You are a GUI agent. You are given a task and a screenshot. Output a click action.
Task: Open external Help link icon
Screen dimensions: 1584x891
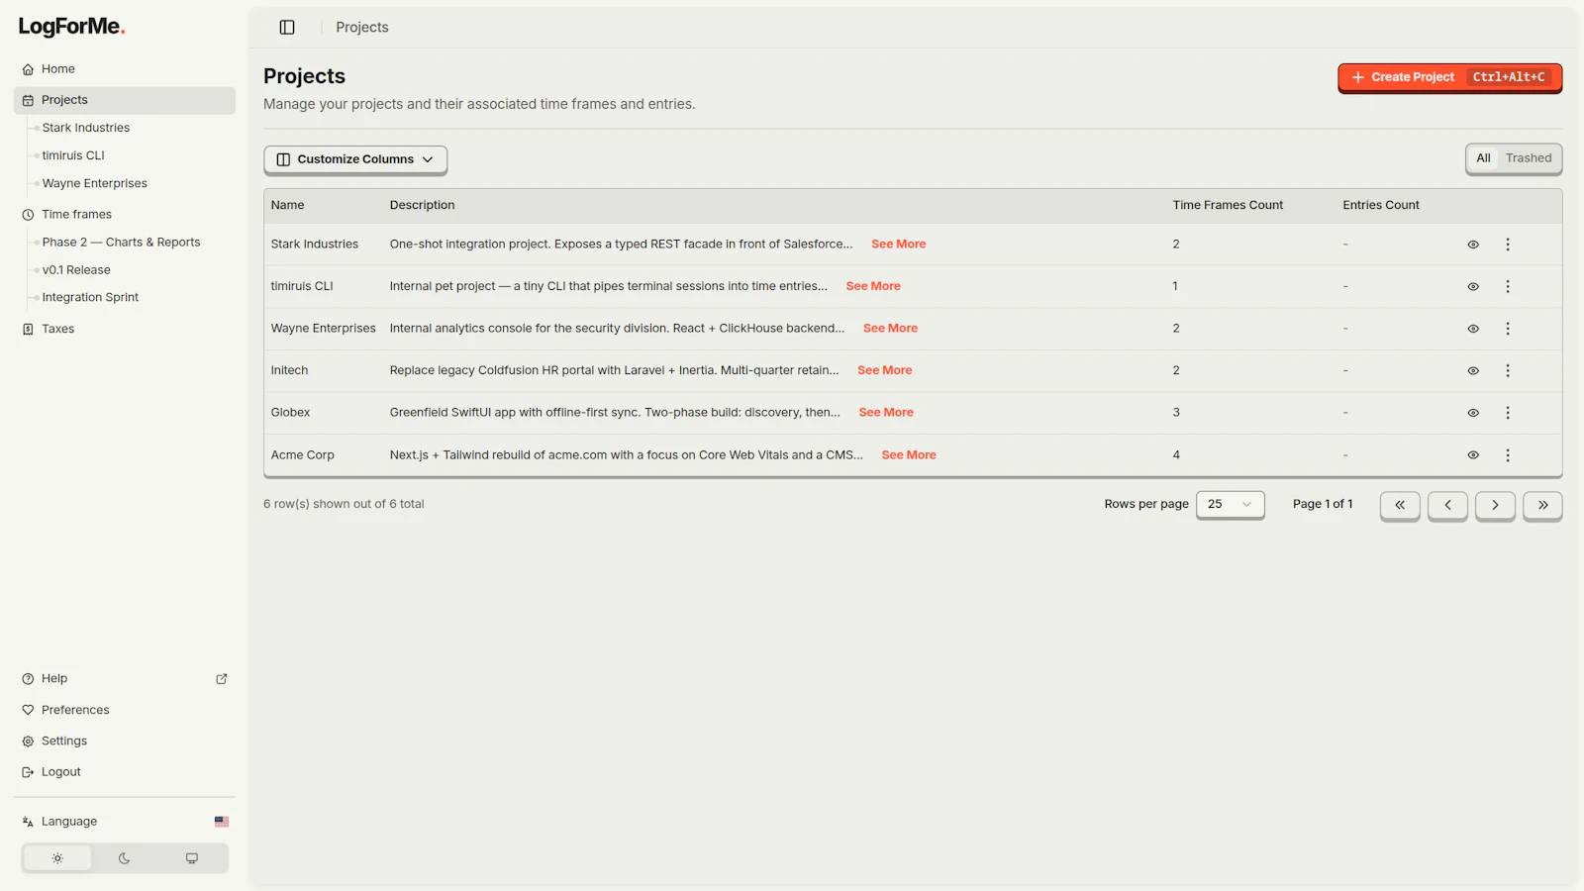click(222, 679)
